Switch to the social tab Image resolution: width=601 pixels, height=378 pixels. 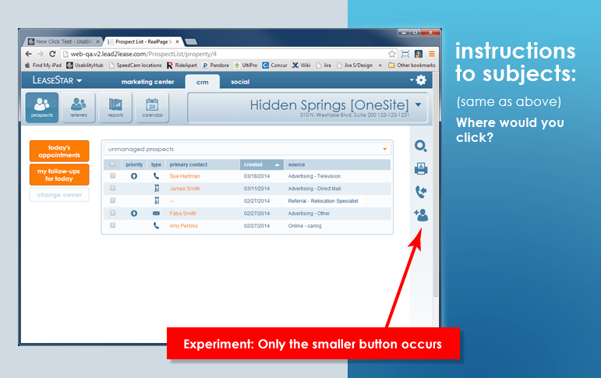click(240, 81)
